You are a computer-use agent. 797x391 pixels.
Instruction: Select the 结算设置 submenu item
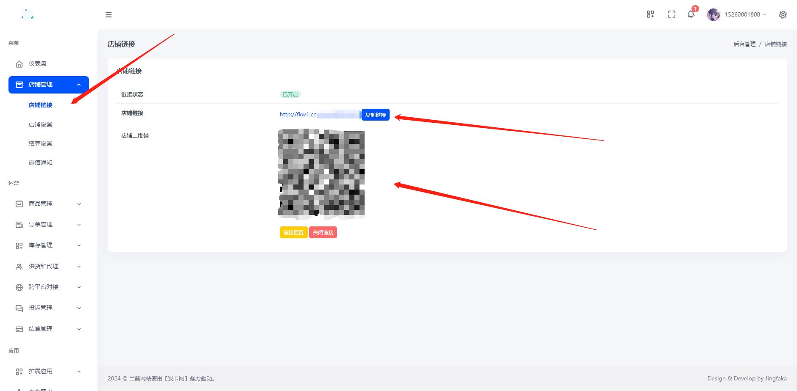[41, 143]
